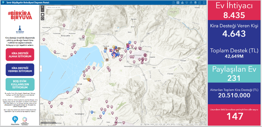Click the maroon pin near Org.Nafiz Gürman label

click(83, 37)
